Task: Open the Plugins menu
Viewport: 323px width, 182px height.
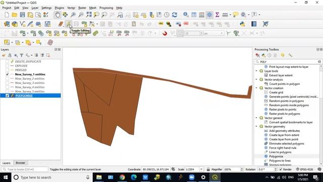Action: 60,8
